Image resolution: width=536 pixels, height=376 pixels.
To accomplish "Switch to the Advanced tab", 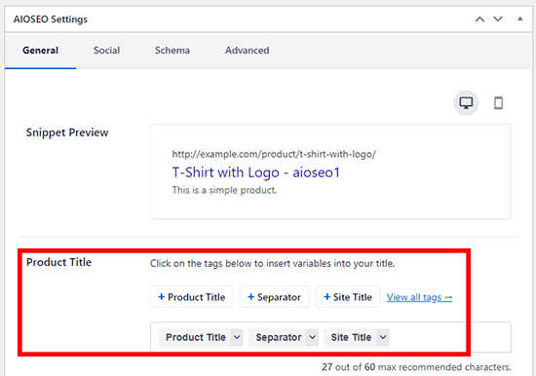I will point(248,51).
